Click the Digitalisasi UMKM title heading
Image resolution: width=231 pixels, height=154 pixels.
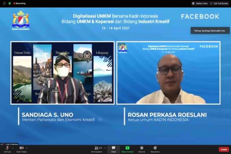115,19
